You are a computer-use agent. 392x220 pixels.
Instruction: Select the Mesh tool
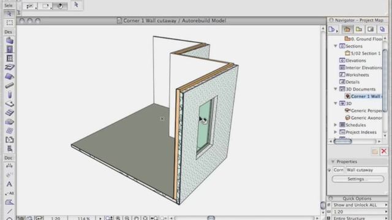9,122
